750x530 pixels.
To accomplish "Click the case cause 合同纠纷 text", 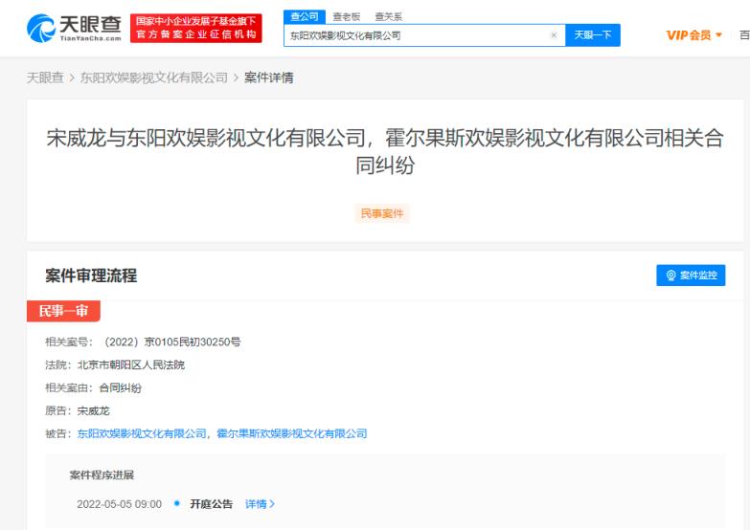I will click(121, 387).
